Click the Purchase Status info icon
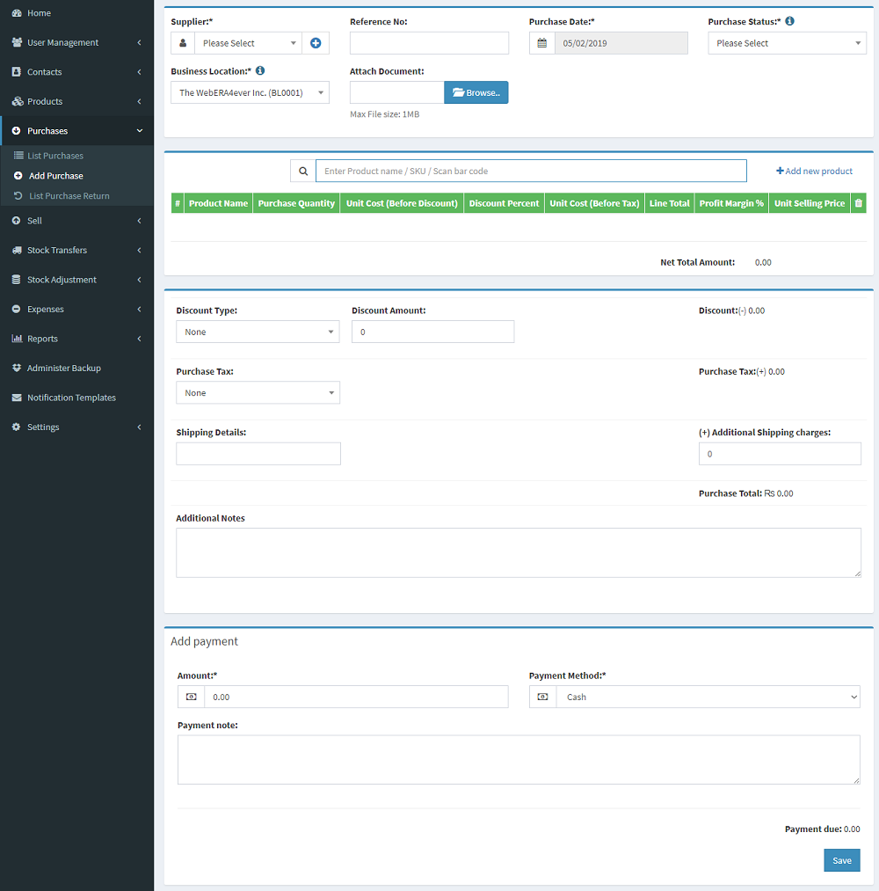Image resolution: width=879 pixels, height=891 pixels. tap(789, 21)
